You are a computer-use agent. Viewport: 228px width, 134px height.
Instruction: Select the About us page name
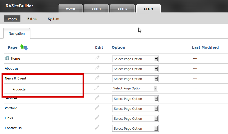click(12, 68)
